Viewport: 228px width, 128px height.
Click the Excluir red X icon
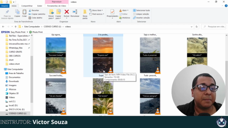click(67, 12)
